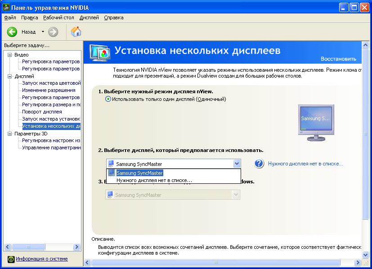Toggle the display selection combo box arrow

[237, 164]
